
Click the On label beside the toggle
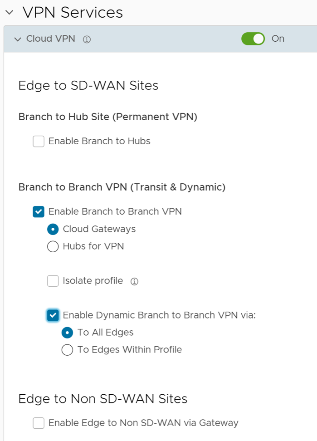pos(278,39)
